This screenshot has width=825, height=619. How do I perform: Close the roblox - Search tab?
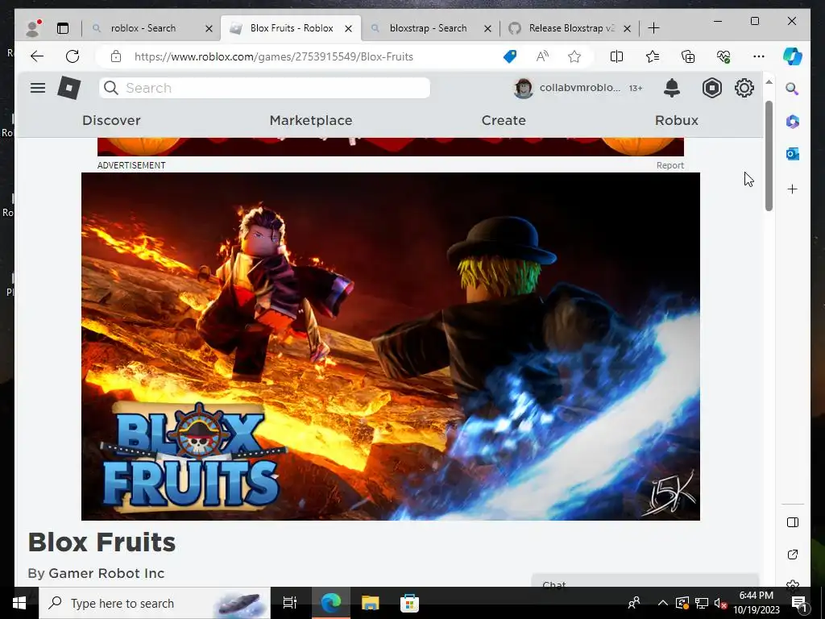click(x=209, y=28)
